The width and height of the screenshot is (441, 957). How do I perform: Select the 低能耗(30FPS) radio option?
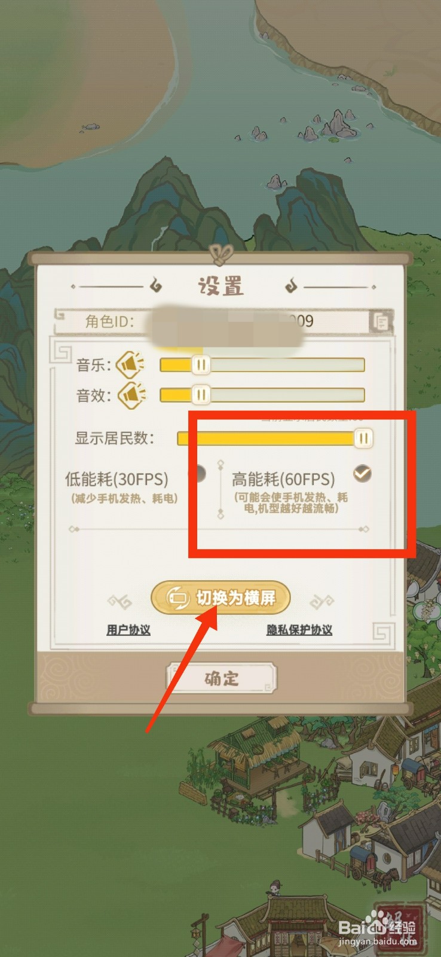197,473
